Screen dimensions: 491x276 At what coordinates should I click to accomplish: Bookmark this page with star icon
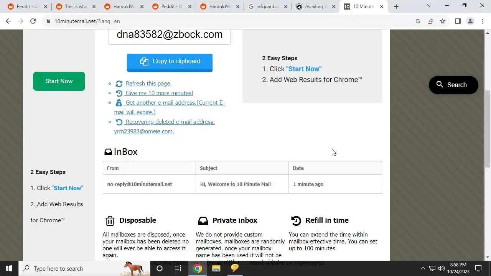tap(443, 21)
